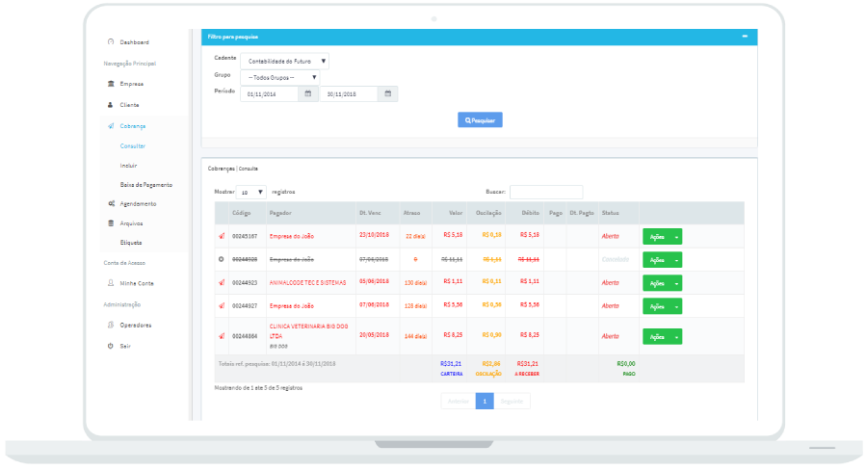Select page 1 in pagination
867x470 pixels.
pos(485,401)
